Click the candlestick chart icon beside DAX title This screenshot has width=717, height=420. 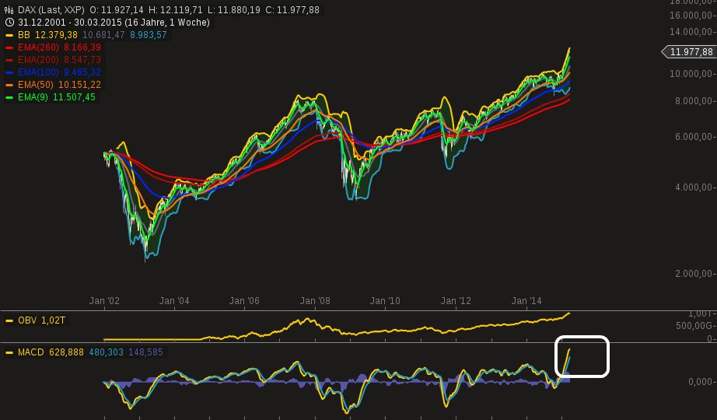(x=9, y=10)
